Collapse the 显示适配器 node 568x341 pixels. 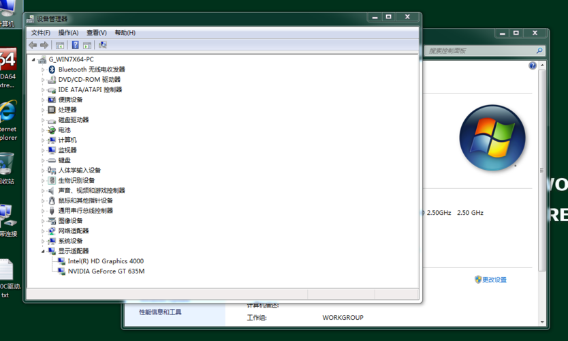click(x=43, y=251)
